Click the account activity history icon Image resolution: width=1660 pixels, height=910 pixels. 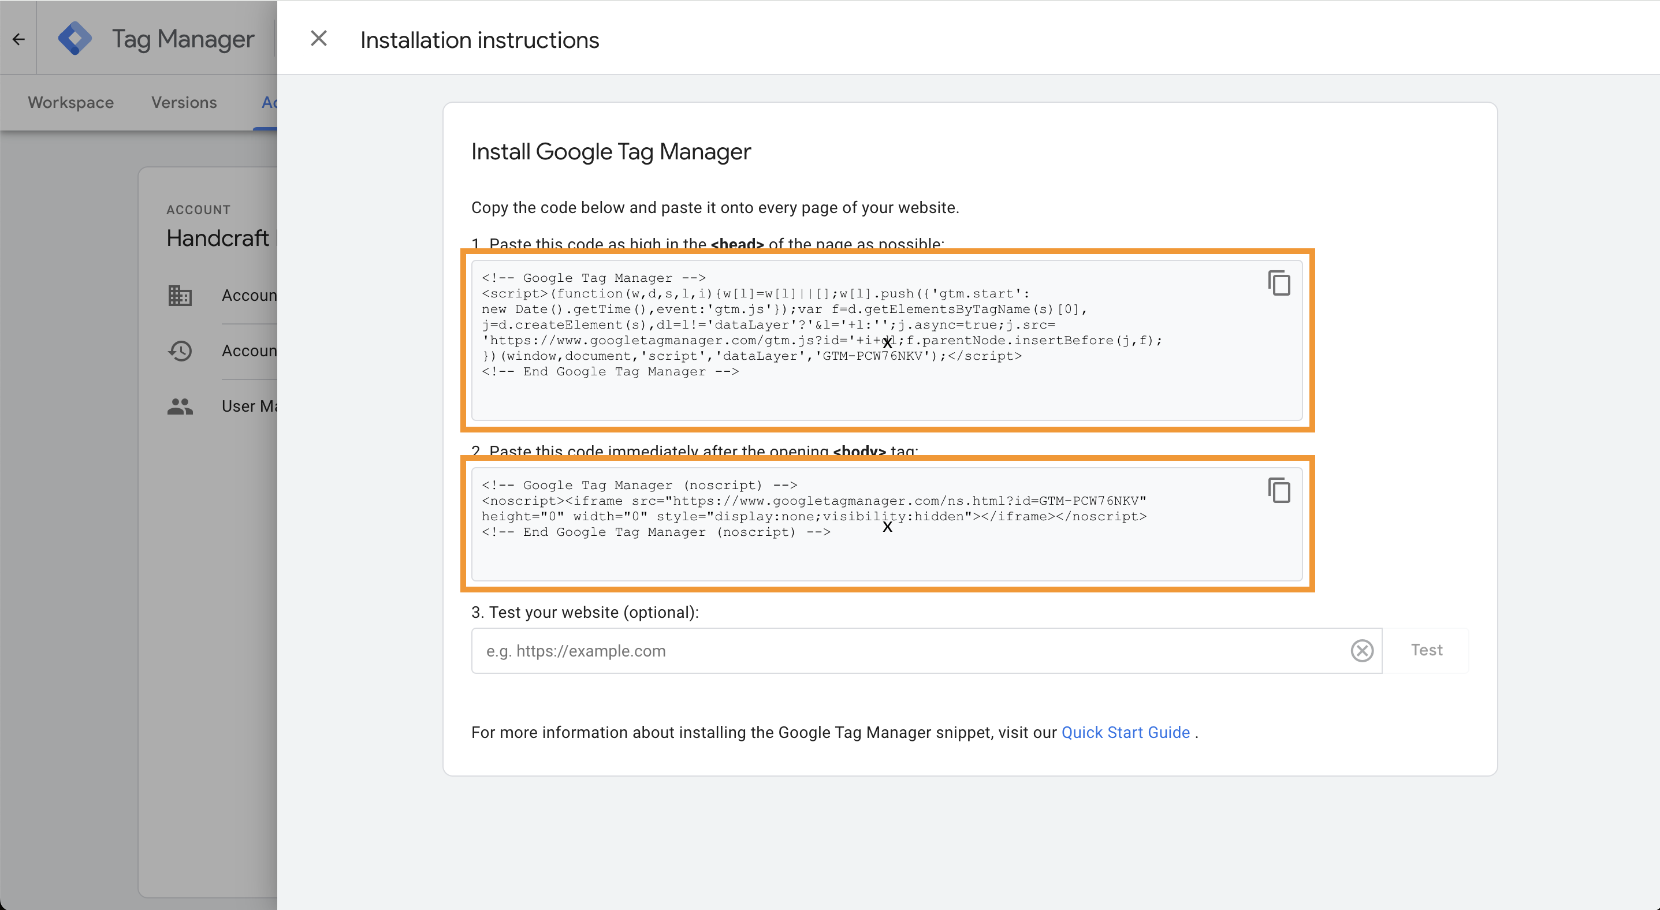pyautogui.click(x=180, y=351)
